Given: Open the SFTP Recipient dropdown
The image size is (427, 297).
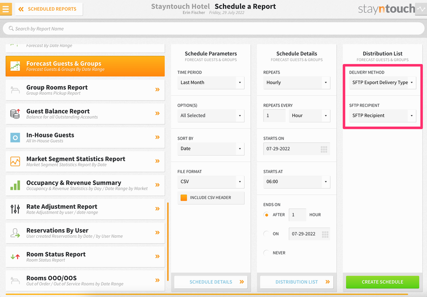Looking at the screenshot, I should click(382, 116).
